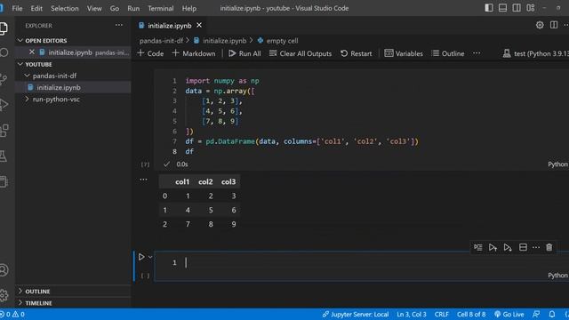Open the Extensions view
This screenshot has height=320, width=569.
[4, 131]
